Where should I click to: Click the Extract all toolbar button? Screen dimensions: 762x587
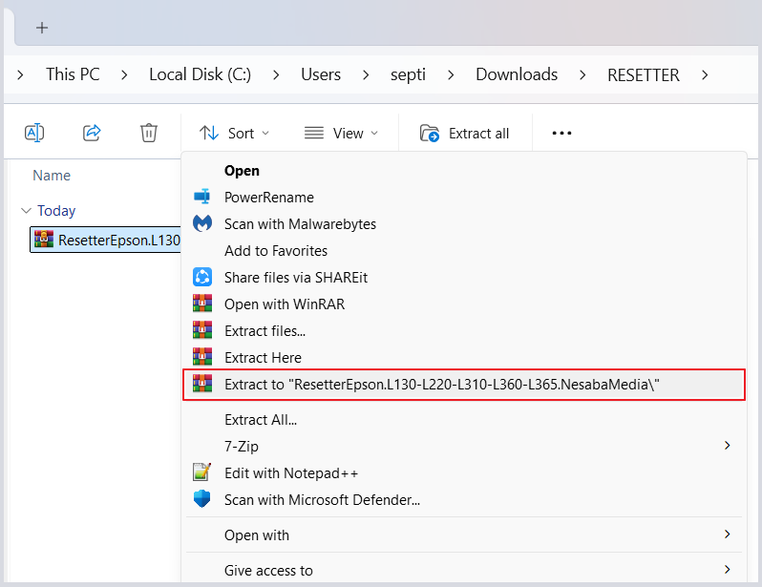pyautogui.click(x=465, y=133)
